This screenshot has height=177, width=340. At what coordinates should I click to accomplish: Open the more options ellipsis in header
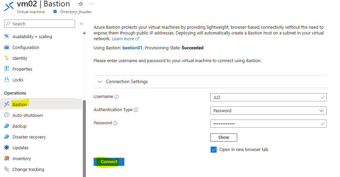click(92, 4)
